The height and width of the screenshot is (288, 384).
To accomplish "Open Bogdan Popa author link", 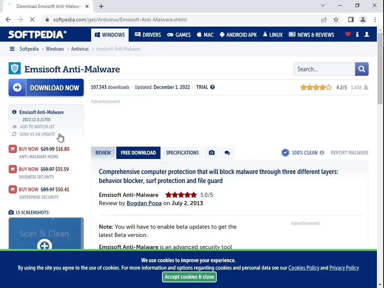I will 144,203.
